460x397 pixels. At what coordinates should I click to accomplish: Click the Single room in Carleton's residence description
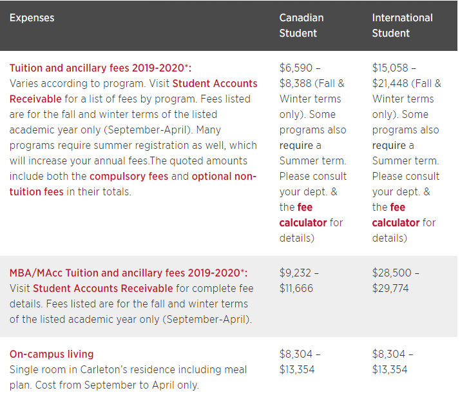coord(128,377)
